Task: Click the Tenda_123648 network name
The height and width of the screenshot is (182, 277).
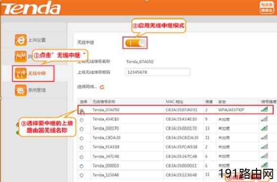Action: 106,175
